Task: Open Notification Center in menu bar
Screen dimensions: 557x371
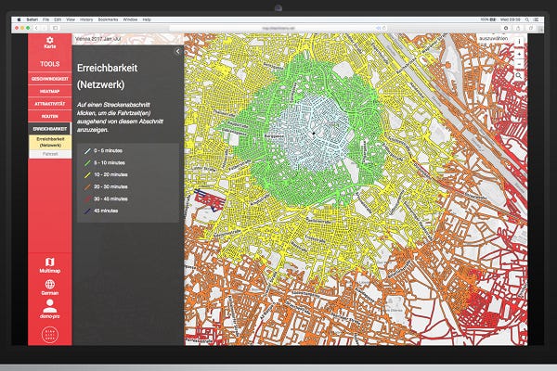Action: point(537,19)
